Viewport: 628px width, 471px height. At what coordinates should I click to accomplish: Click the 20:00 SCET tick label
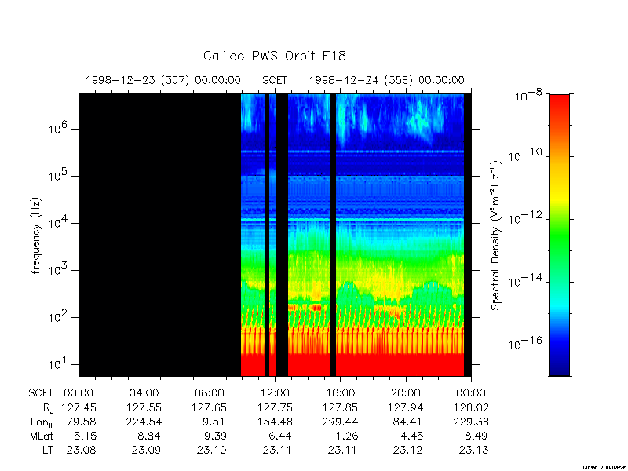tap(406, 393)
